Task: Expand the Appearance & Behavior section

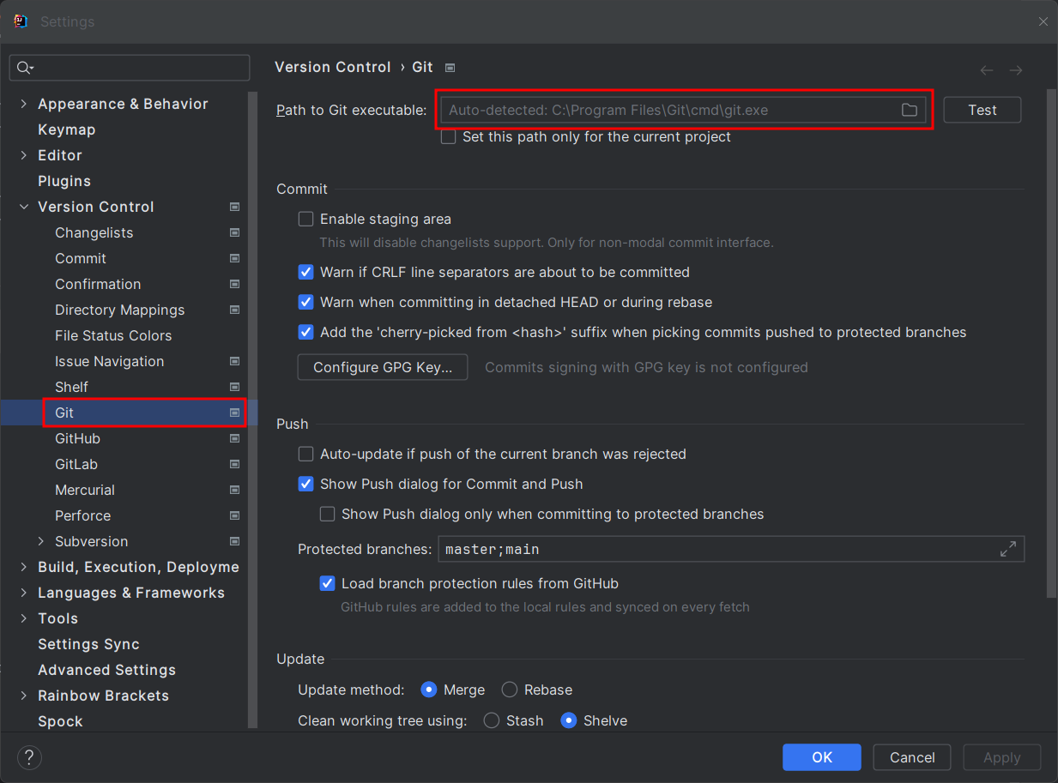Action: pos(23,104)
